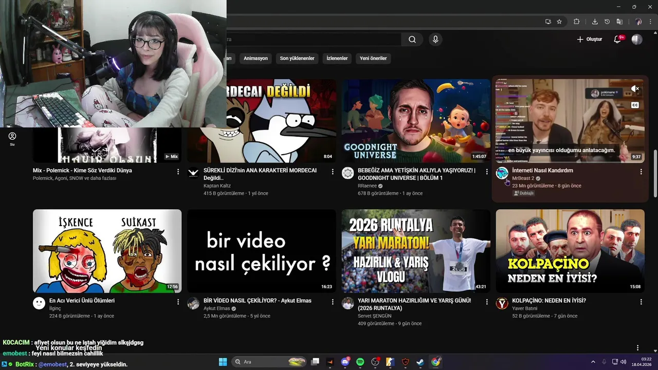Show hidden system tray icons

[593, 362]
